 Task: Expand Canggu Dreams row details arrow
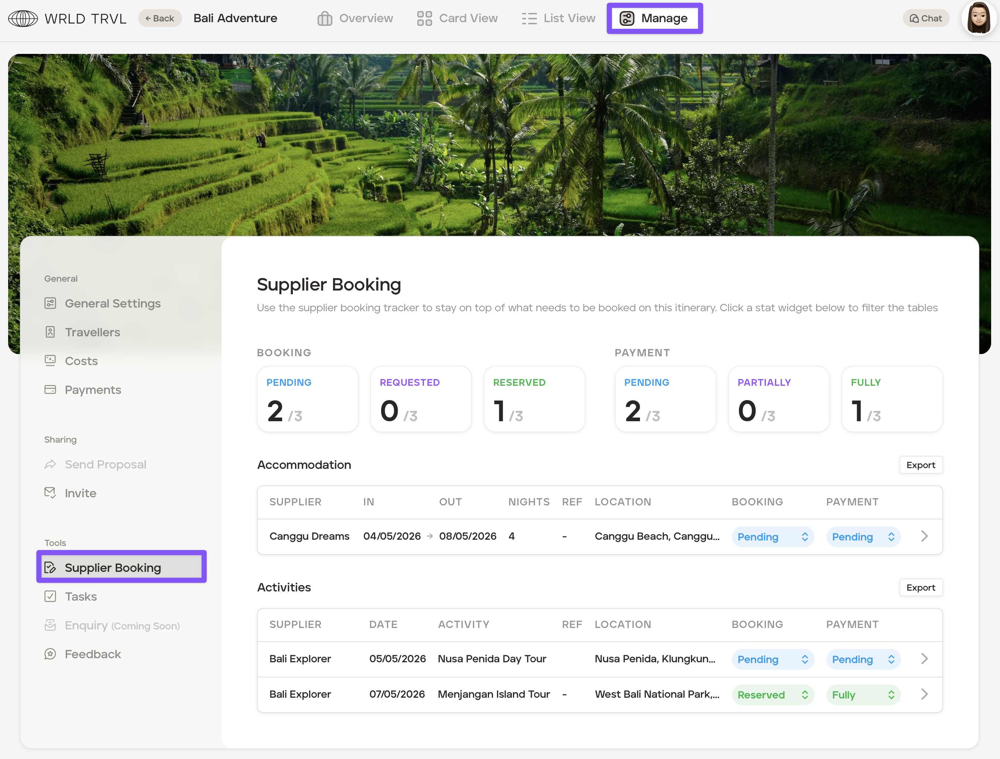pyautogui.click(x=924, y=537)
